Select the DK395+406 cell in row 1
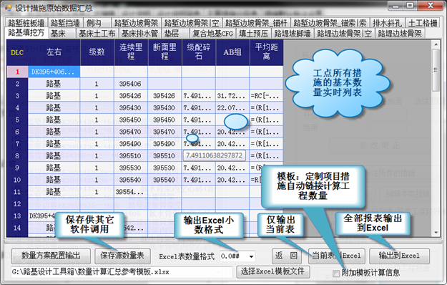 click(54, 72)
